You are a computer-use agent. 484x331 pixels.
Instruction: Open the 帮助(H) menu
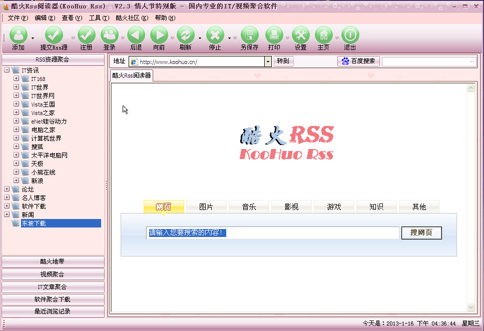165,18
